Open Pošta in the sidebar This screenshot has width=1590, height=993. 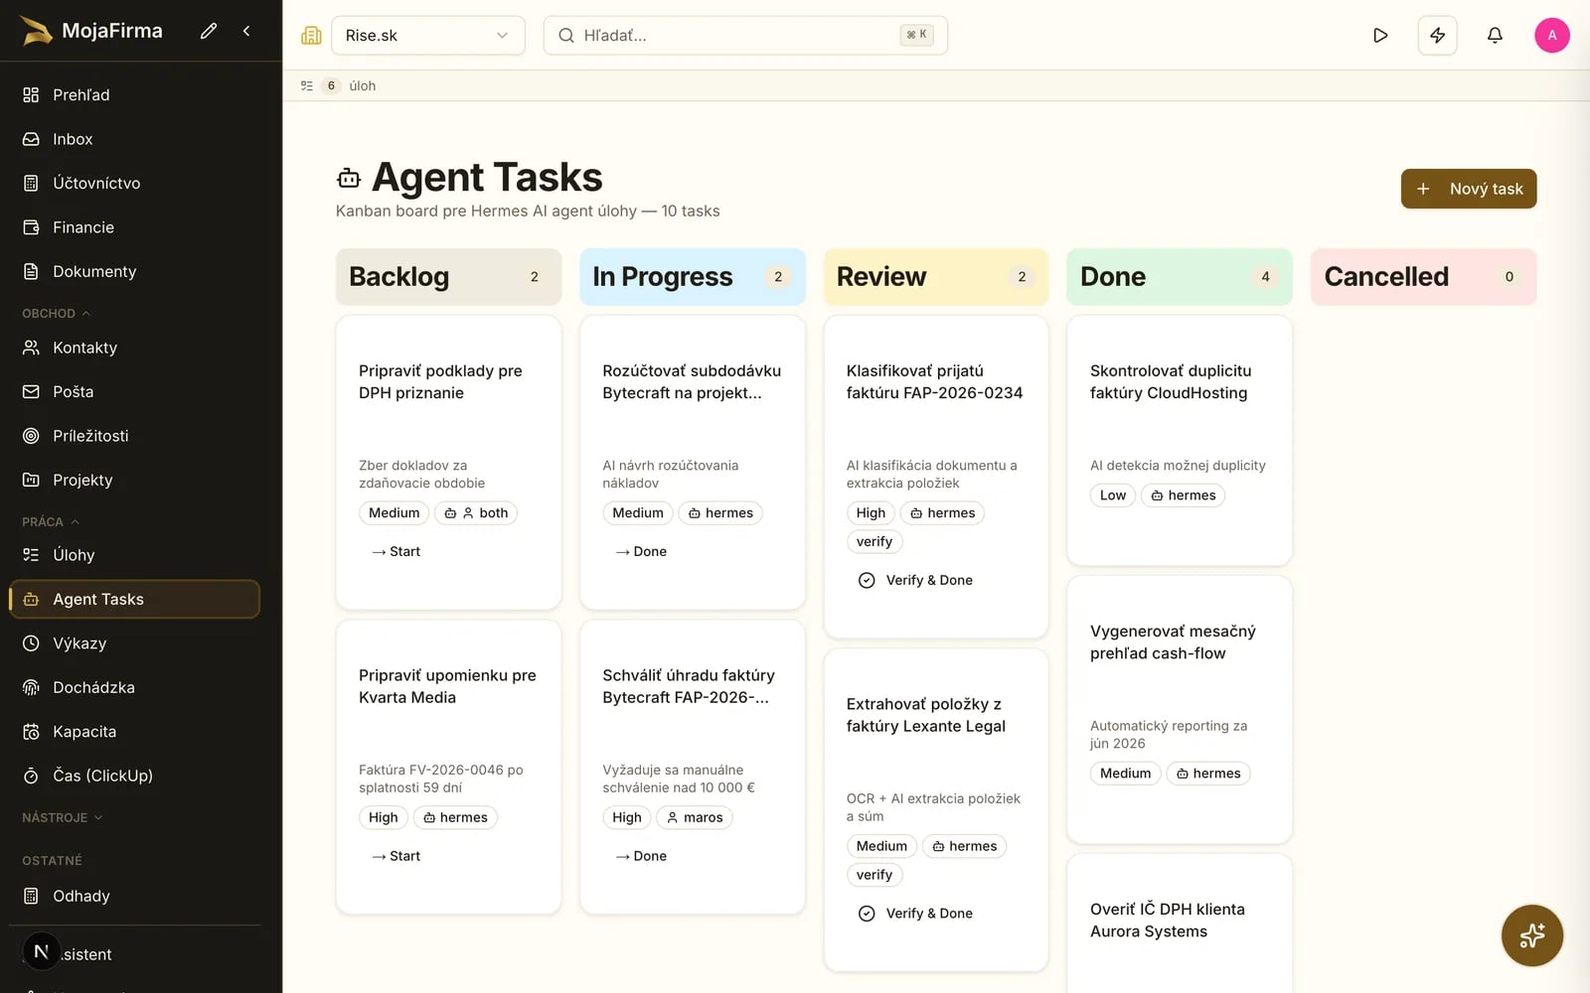click(134, 391)
